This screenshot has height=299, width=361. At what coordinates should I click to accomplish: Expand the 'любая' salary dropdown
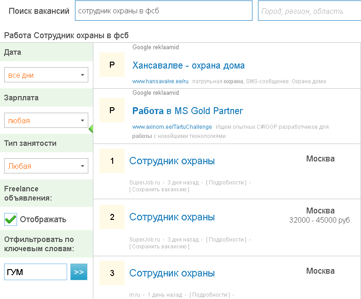pos(46,121)
